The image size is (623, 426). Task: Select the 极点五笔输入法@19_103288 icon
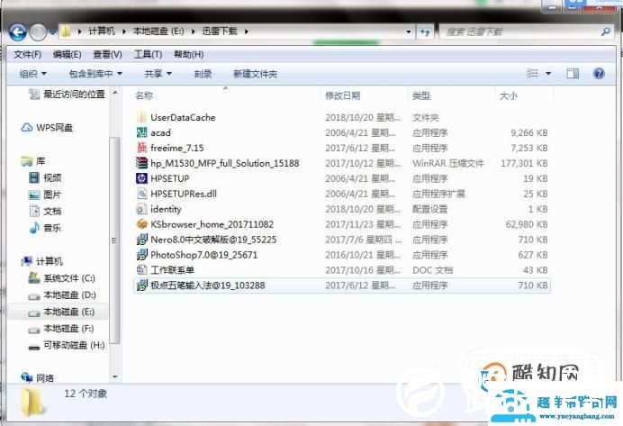[141, 286]
